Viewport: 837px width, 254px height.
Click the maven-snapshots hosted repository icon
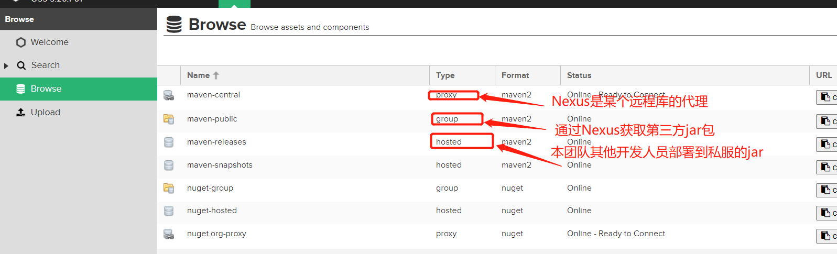point(169,165)
